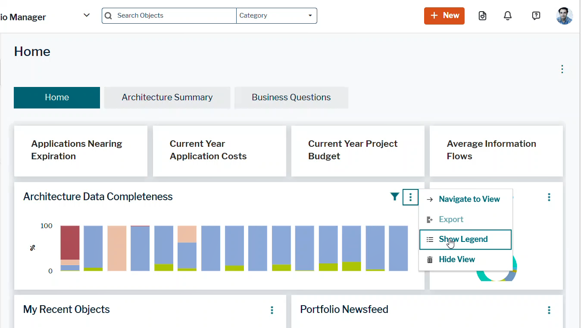The height and width of the screenshot is (328, 581).
Task: Open the Business Questions tab
Action: click(291, 97)
